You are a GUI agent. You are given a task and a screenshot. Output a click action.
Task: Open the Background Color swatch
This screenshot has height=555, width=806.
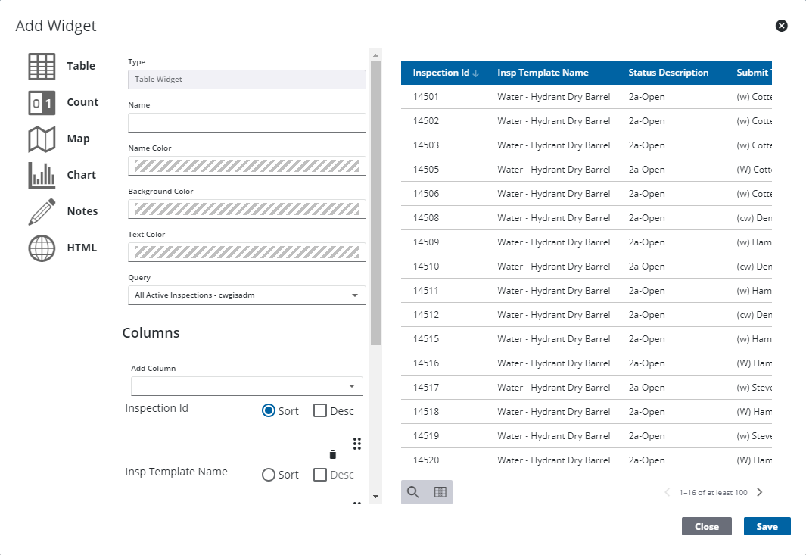click(247, 209)
